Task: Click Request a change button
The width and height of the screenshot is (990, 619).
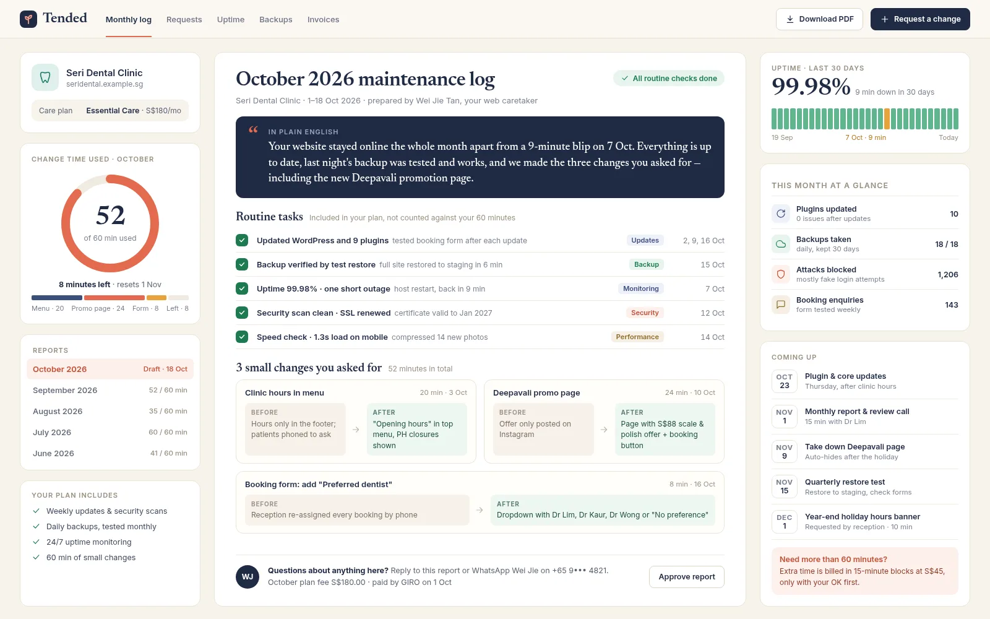Action: tap(920, 19)
